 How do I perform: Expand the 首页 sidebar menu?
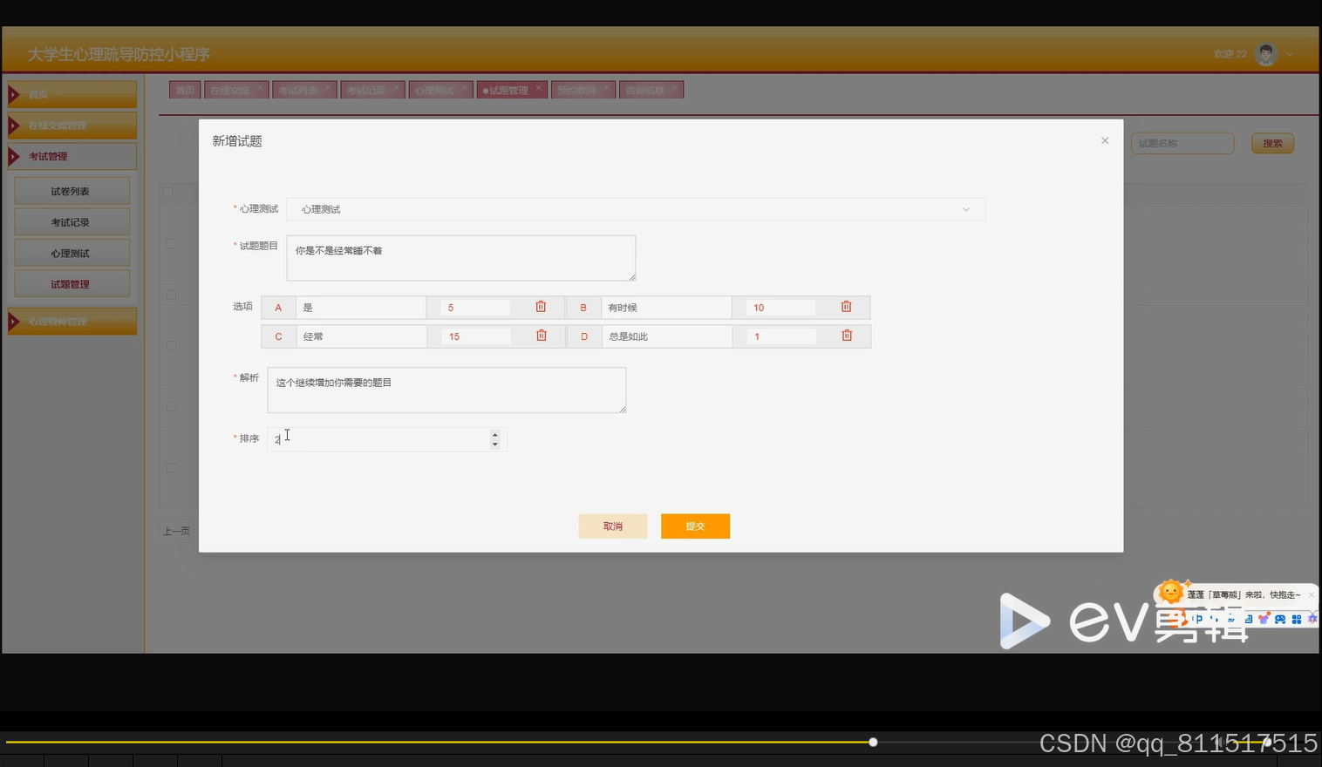point(72,94)
